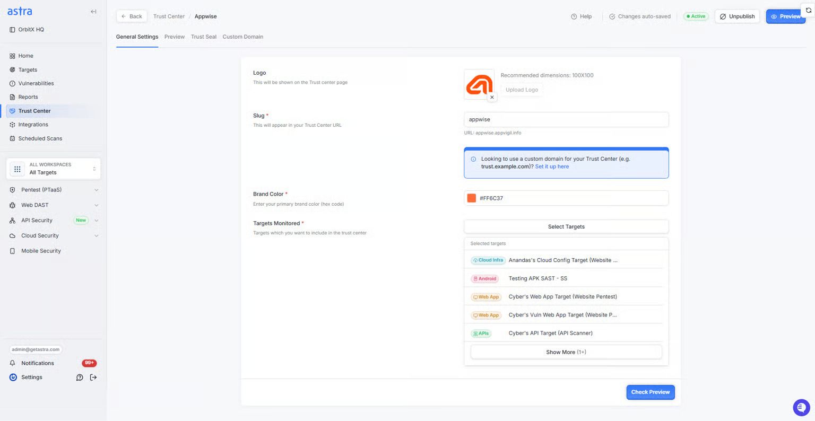Click the Upload Logo button
This screenshot has height=421, width=815.
[x=522, y=90]
